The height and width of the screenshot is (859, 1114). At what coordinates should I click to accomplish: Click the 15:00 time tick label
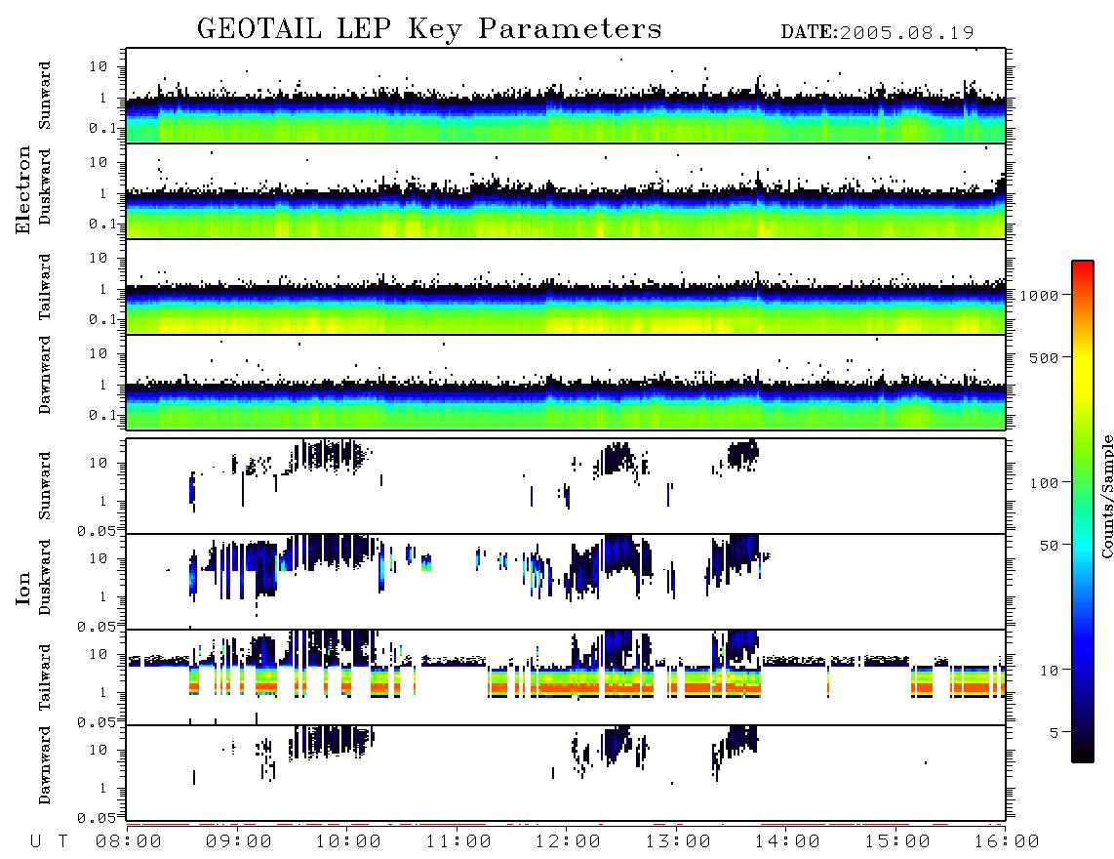tap(897, 841)
